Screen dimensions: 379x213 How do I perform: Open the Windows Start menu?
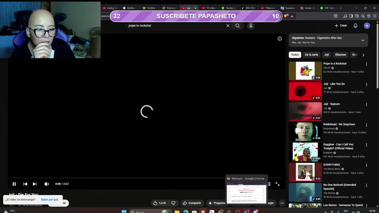coord(124,212)
